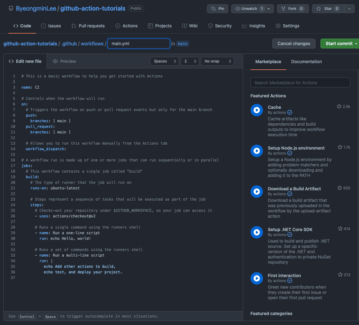Screen dimensions: 359x325
Task: Click .github breadcrumb link
Action: [x=69, y=44]
